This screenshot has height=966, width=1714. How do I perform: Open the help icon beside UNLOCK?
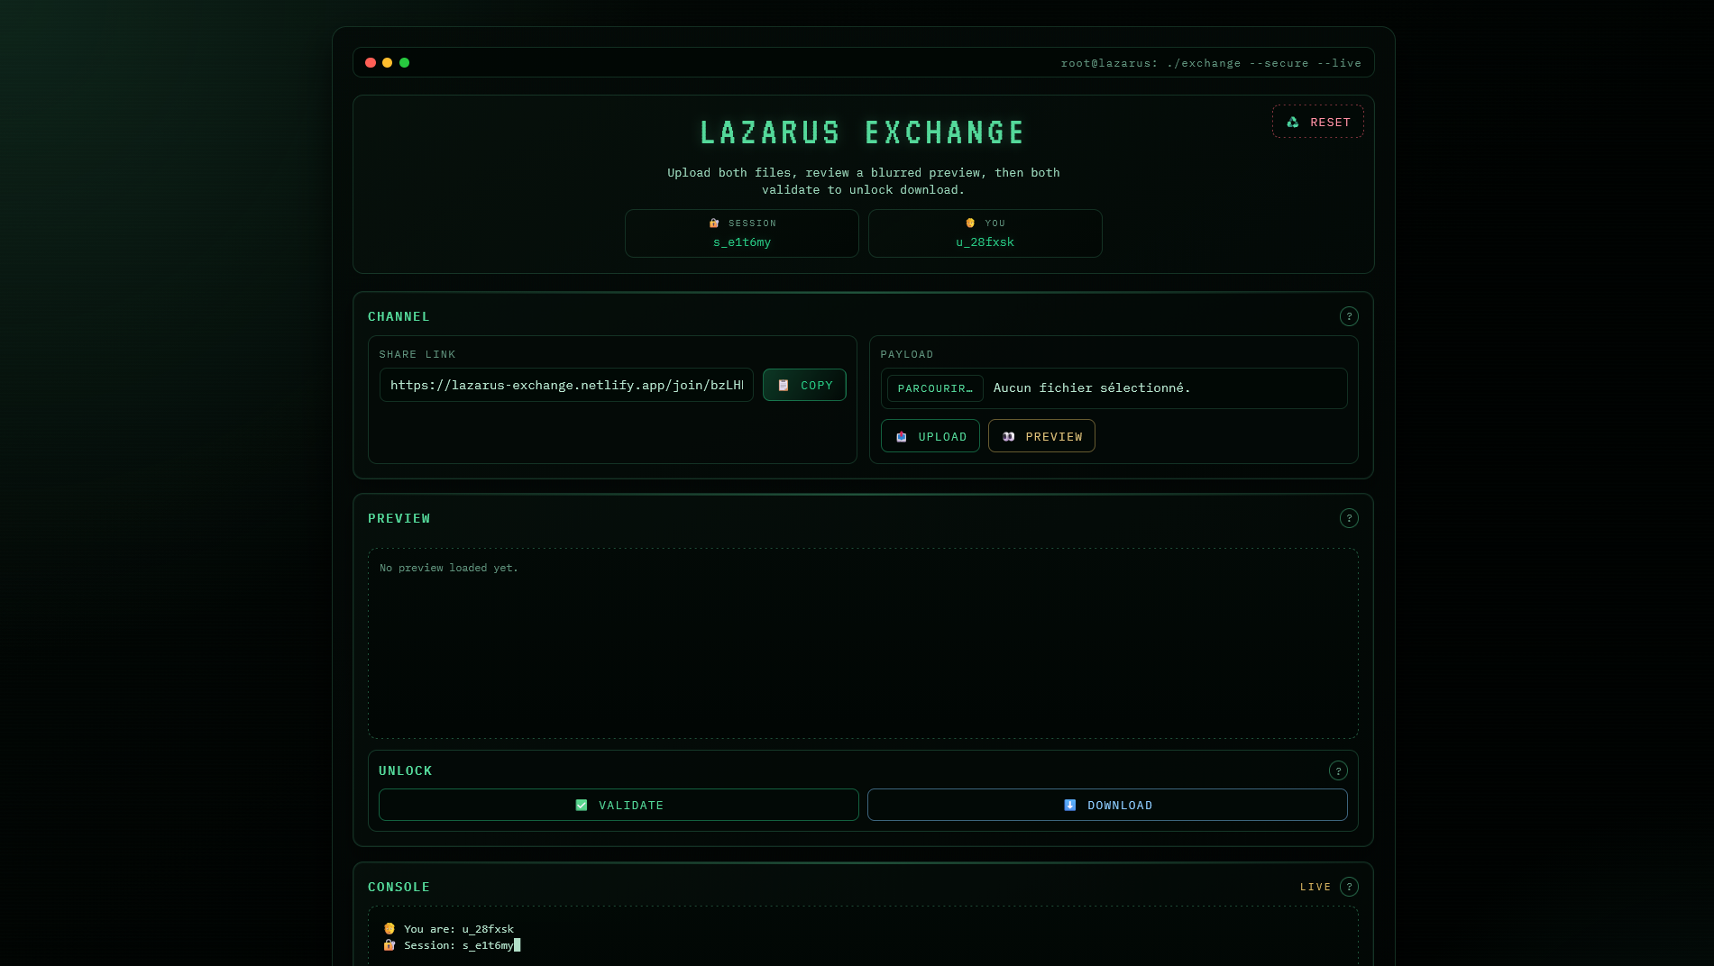tap(1338, 770)
